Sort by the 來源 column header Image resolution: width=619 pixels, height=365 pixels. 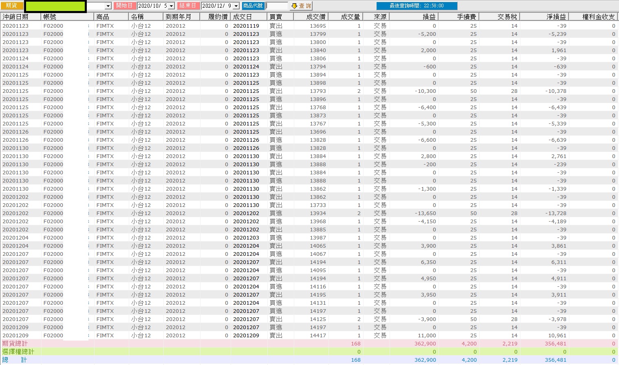(376, 17)
